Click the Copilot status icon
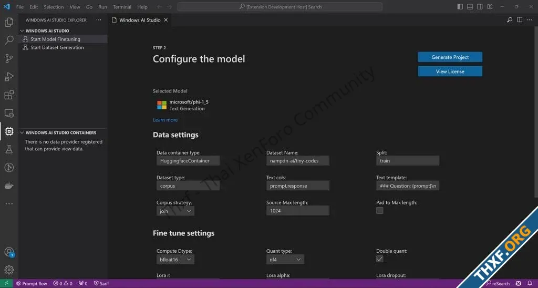 point(519,284)
